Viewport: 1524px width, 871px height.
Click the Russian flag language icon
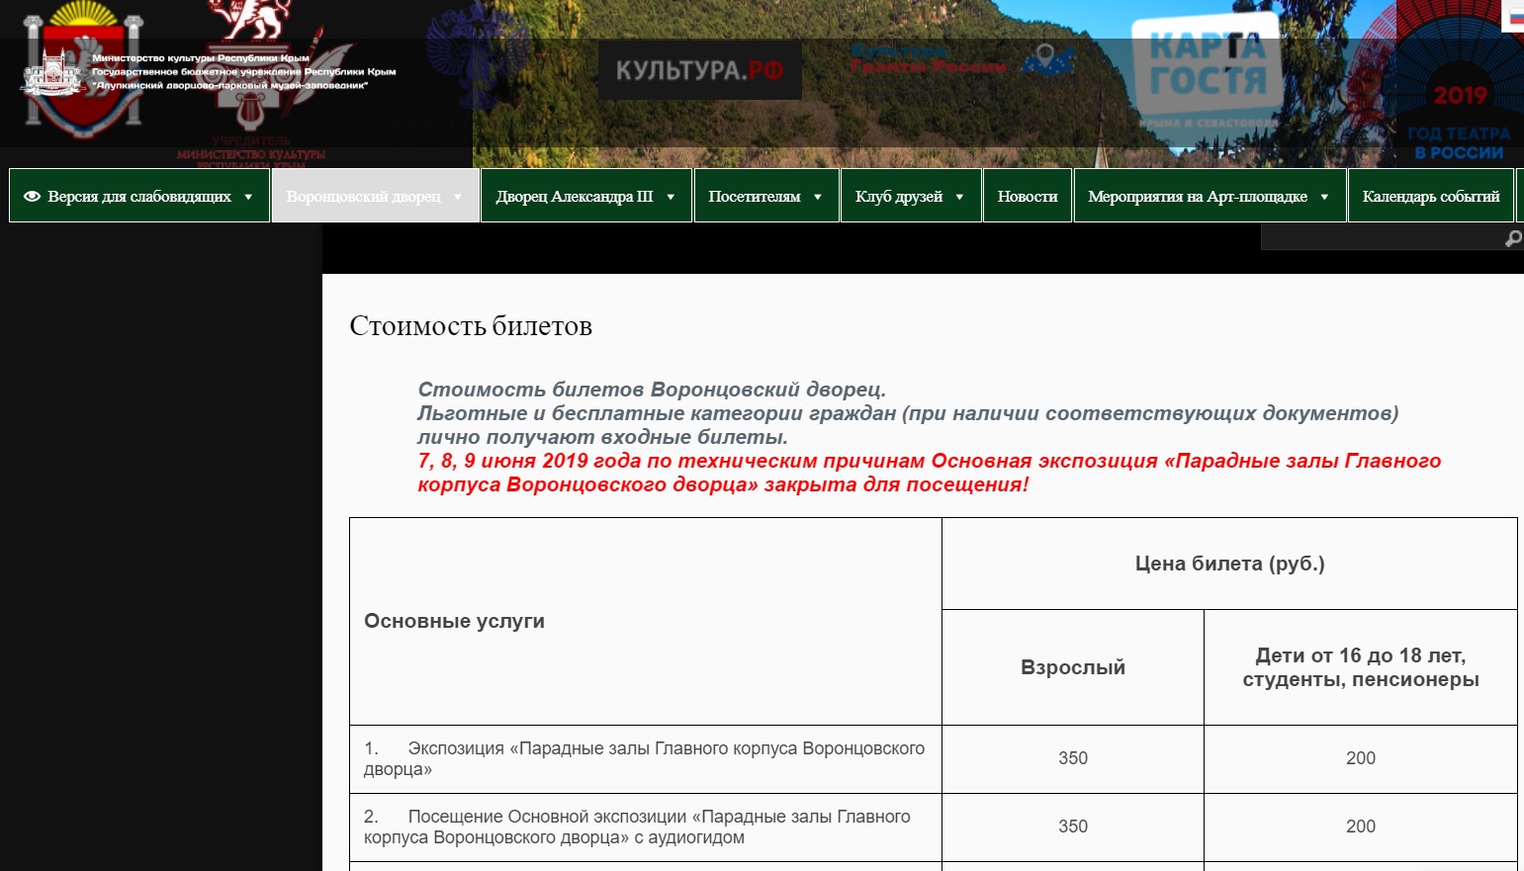1514,17
